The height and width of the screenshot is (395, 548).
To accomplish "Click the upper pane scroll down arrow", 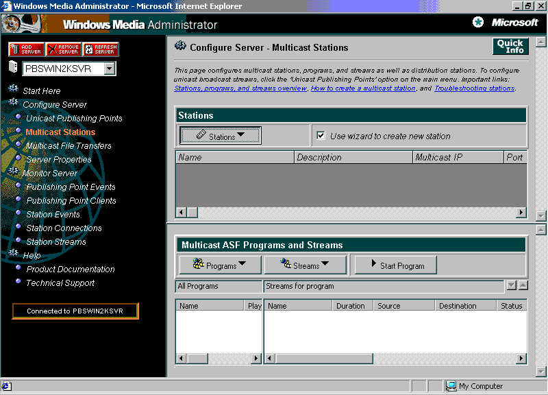I will [x=541, y=216].
